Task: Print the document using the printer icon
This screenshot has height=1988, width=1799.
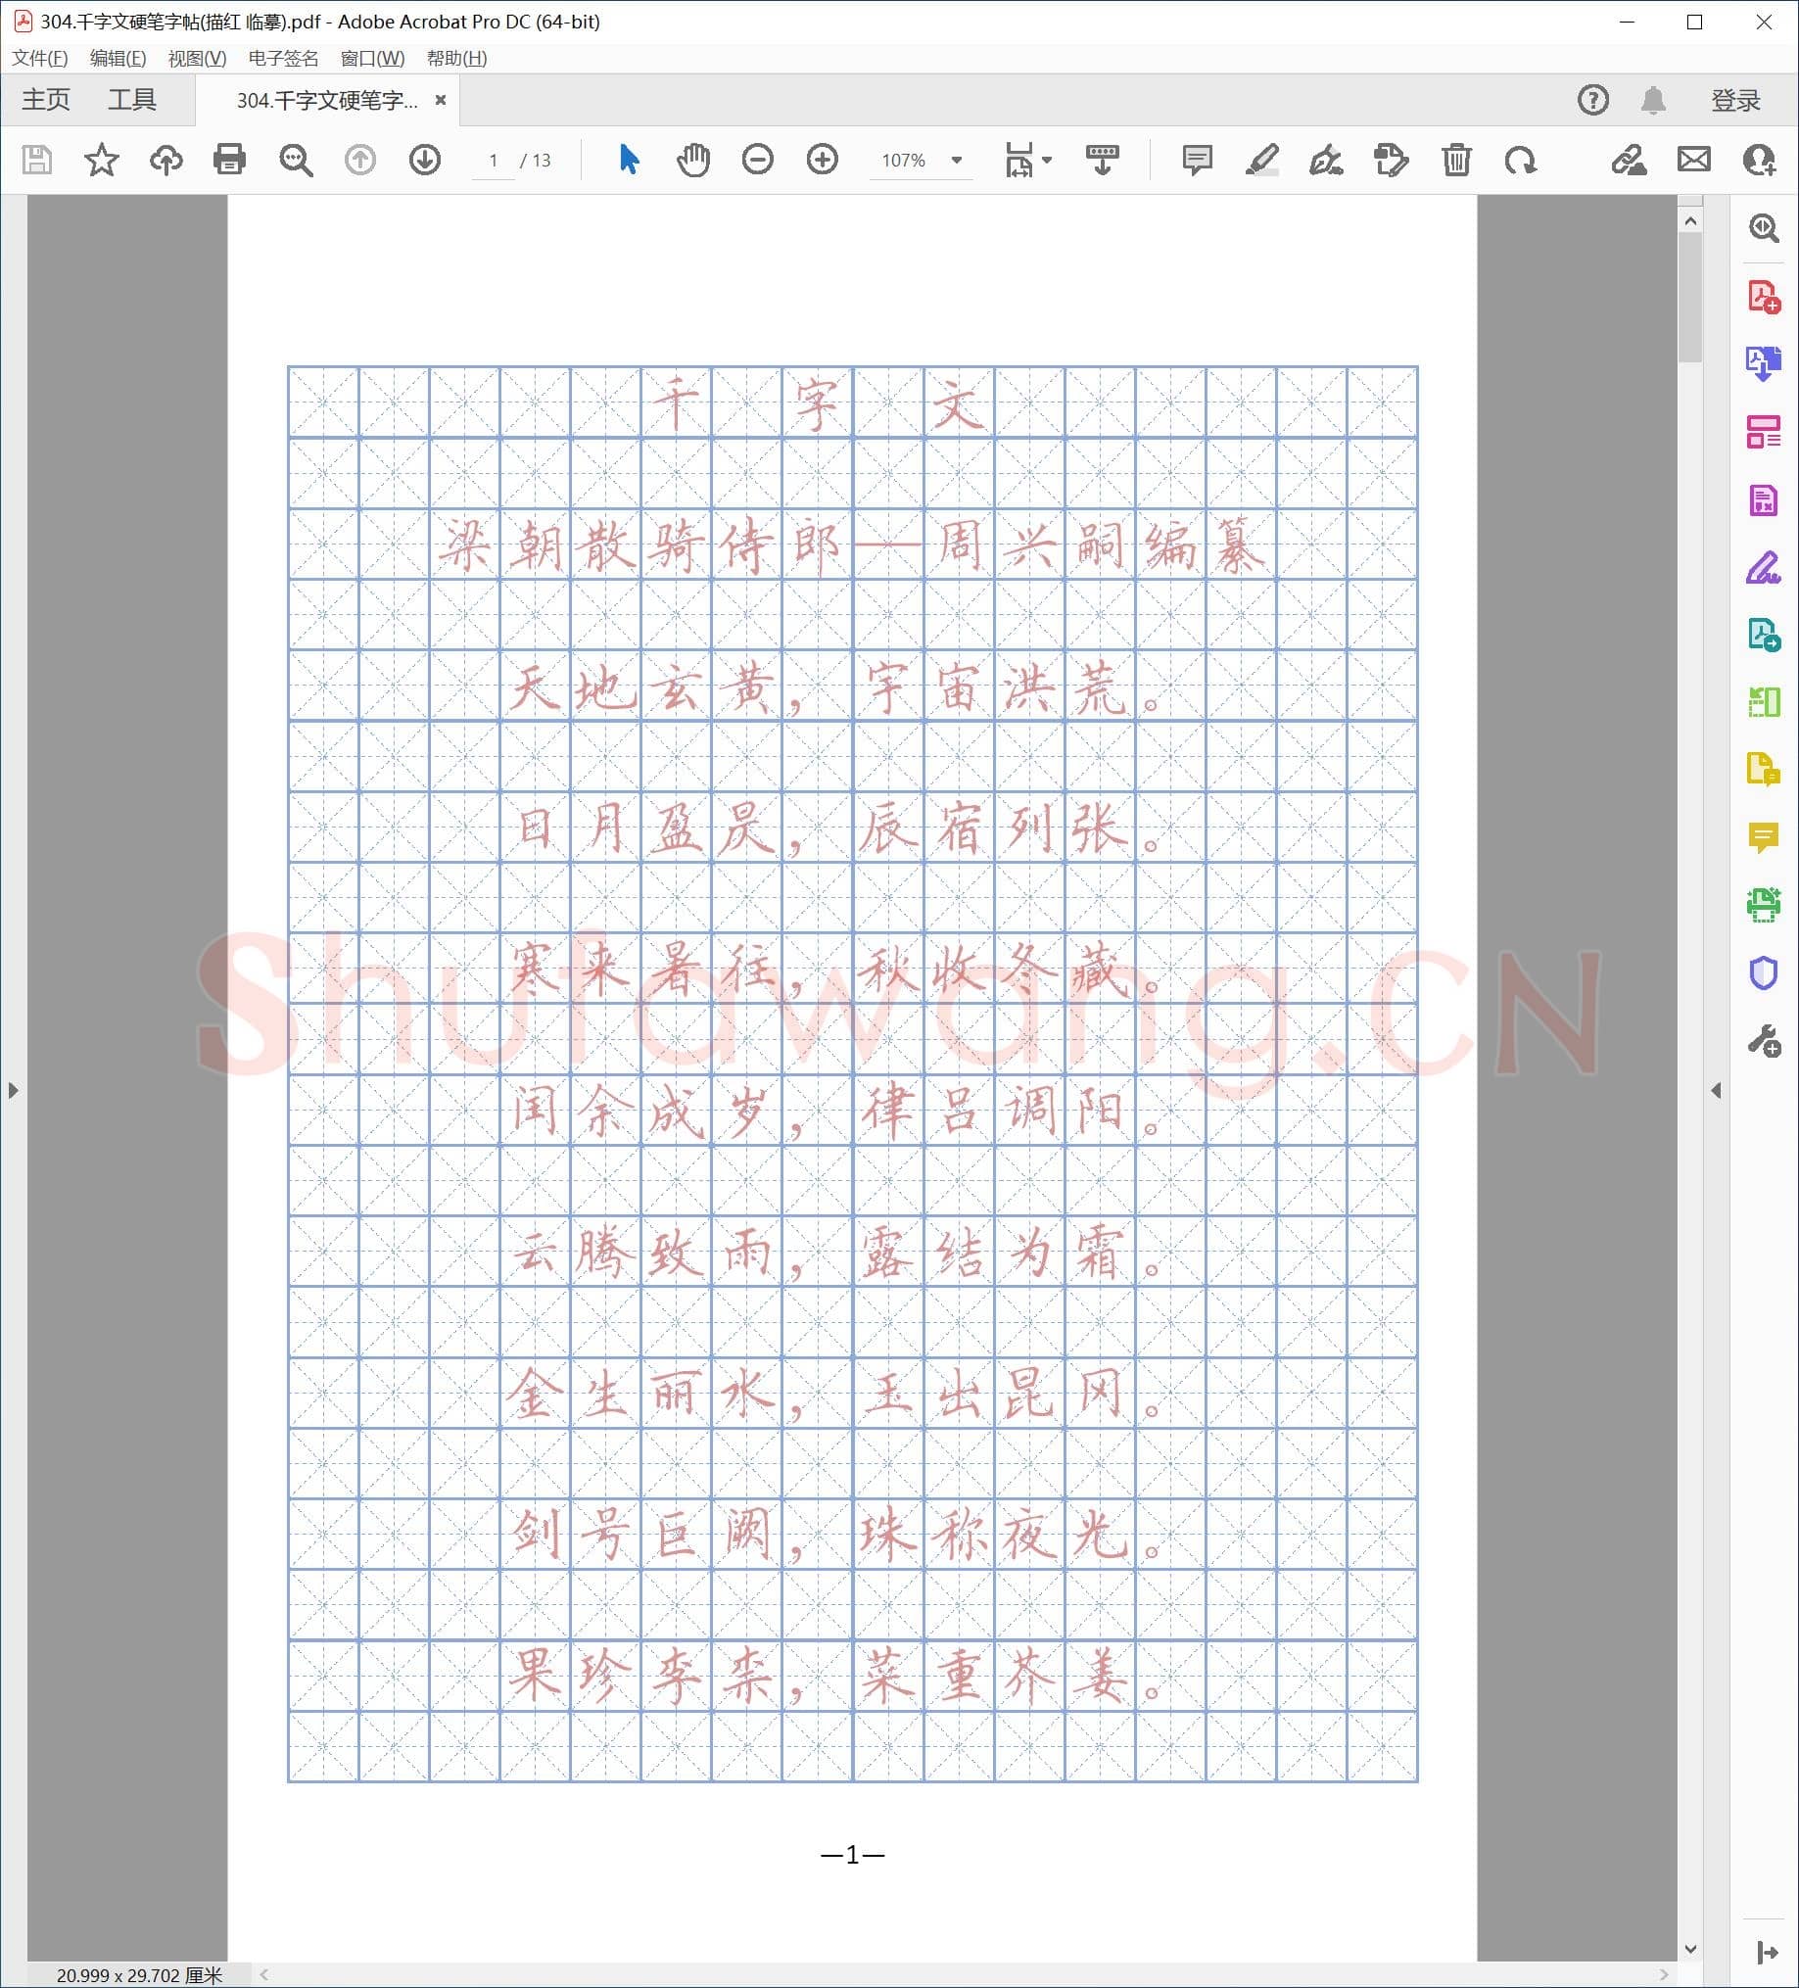Action: [229, 160]
